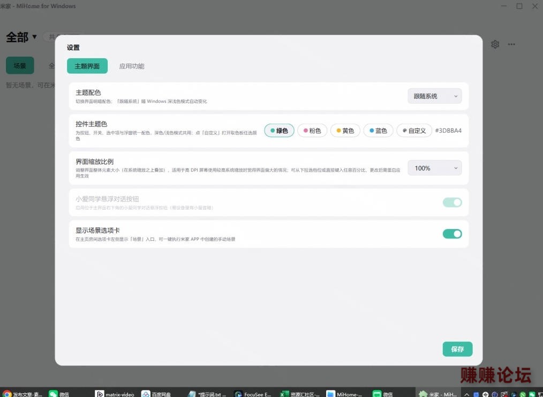Switch to Chrome in the taskbar
The image size is (543, 397).
(x=23, y=394)
